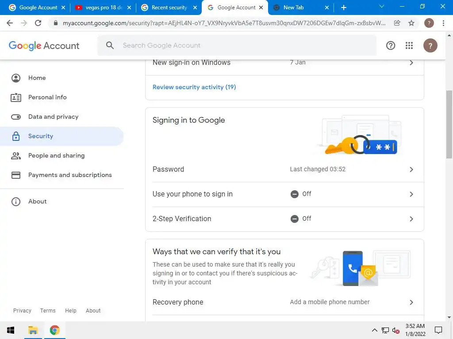Open Chrome's three-dot menu

click(443, 23)
